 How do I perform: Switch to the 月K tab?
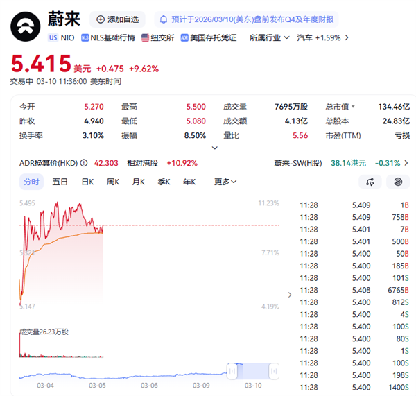139,182
